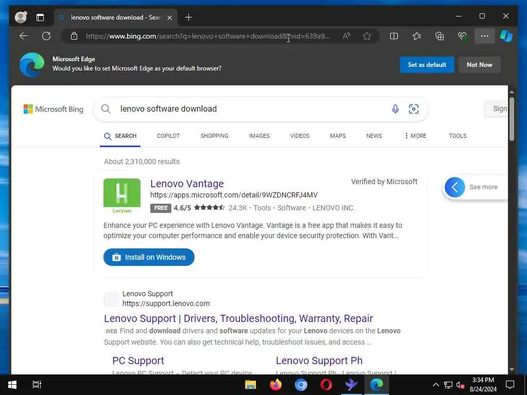Open the muted volume tray icon

[x=461, y=385]
